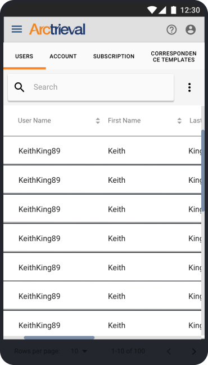Go to previous page arrow
Screen dimensions: 208x365
169,351
